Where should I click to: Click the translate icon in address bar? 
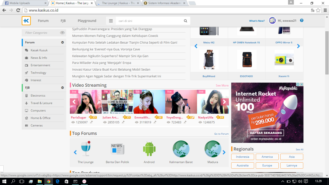(313, 10)
